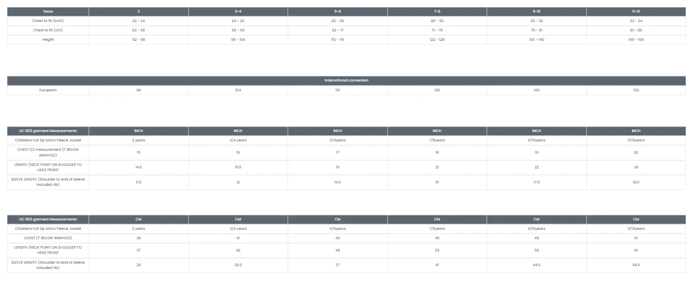This screenshot has height=282, width=691.
Task: Click the 11-13 years column header
Action: [x=636, y=11]
